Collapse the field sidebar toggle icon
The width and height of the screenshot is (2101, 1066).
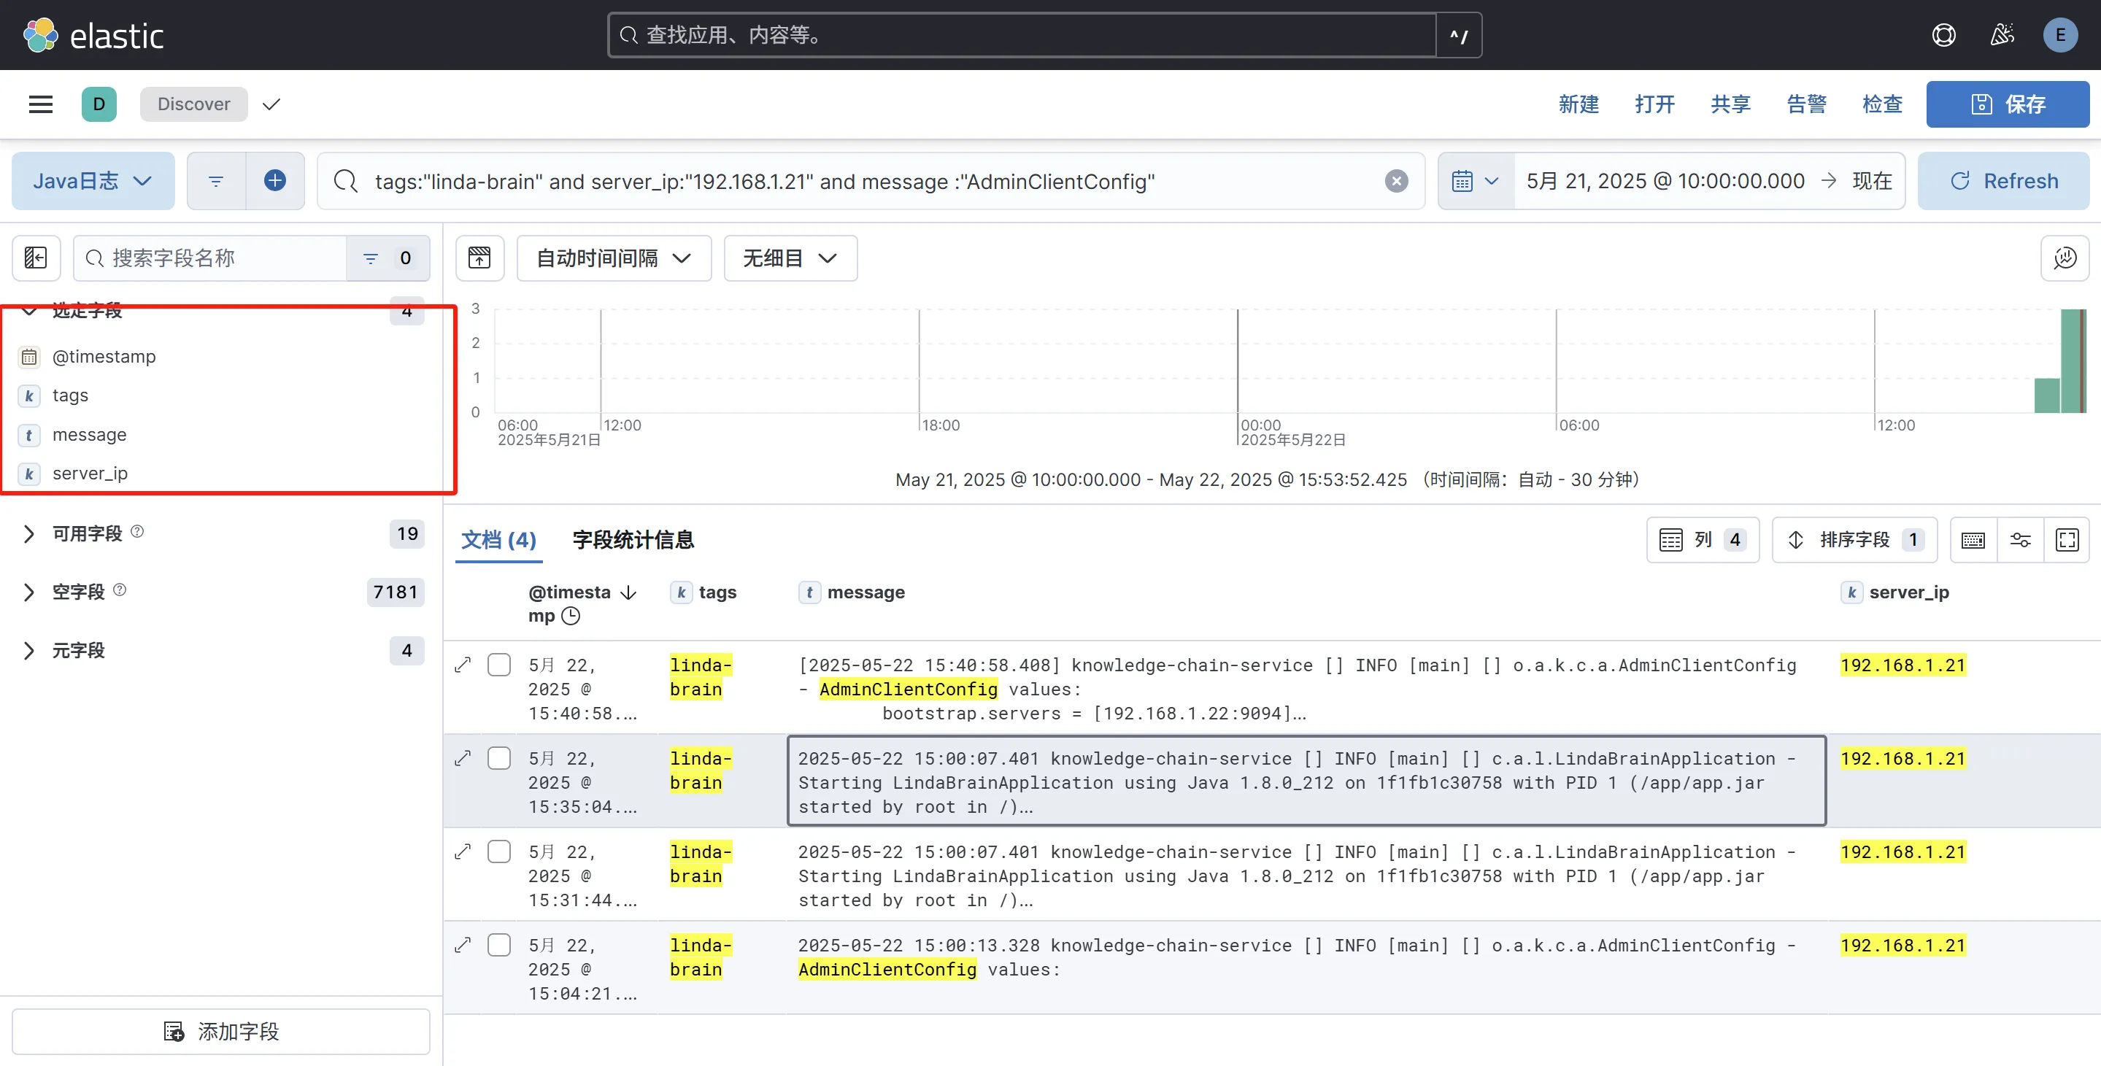36,258
